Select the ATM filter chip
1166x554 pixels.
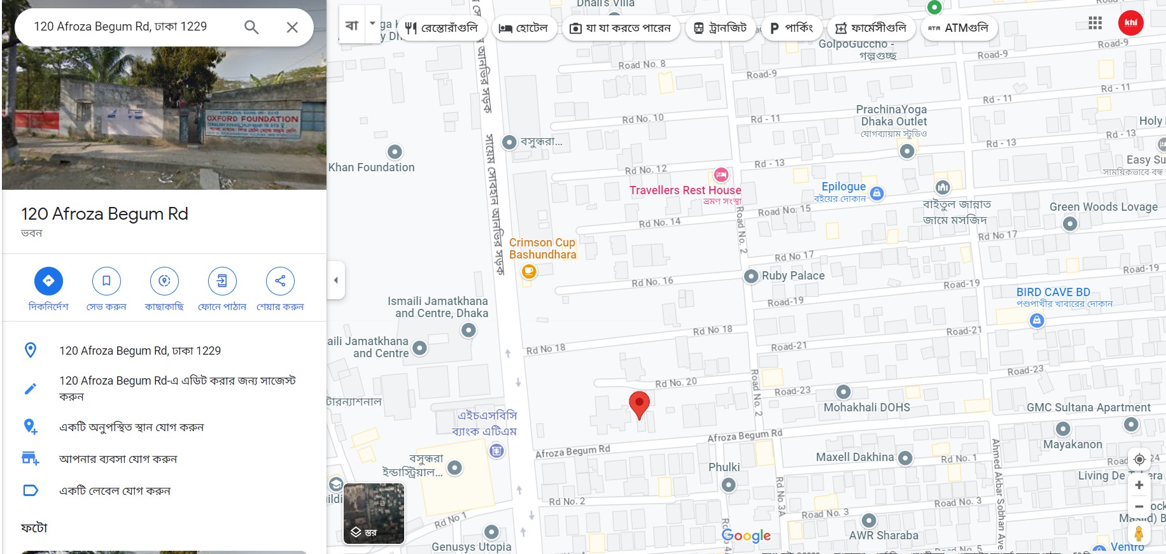(x=959, y=28)
